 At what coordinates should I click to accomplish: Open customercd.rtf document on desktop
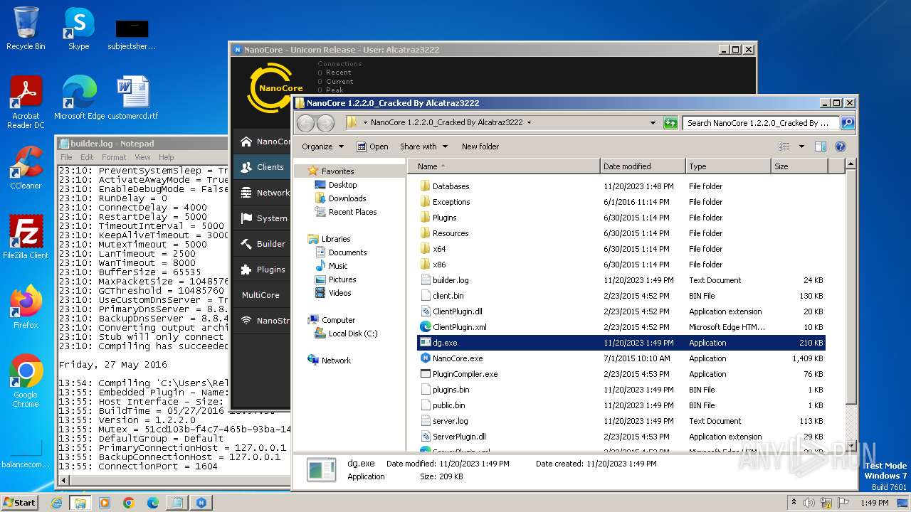point(133,97)
